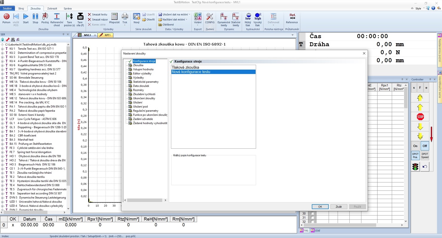Click Smazat testu
The height and width of the screenshot is (238, 442).
coord(97,14)
